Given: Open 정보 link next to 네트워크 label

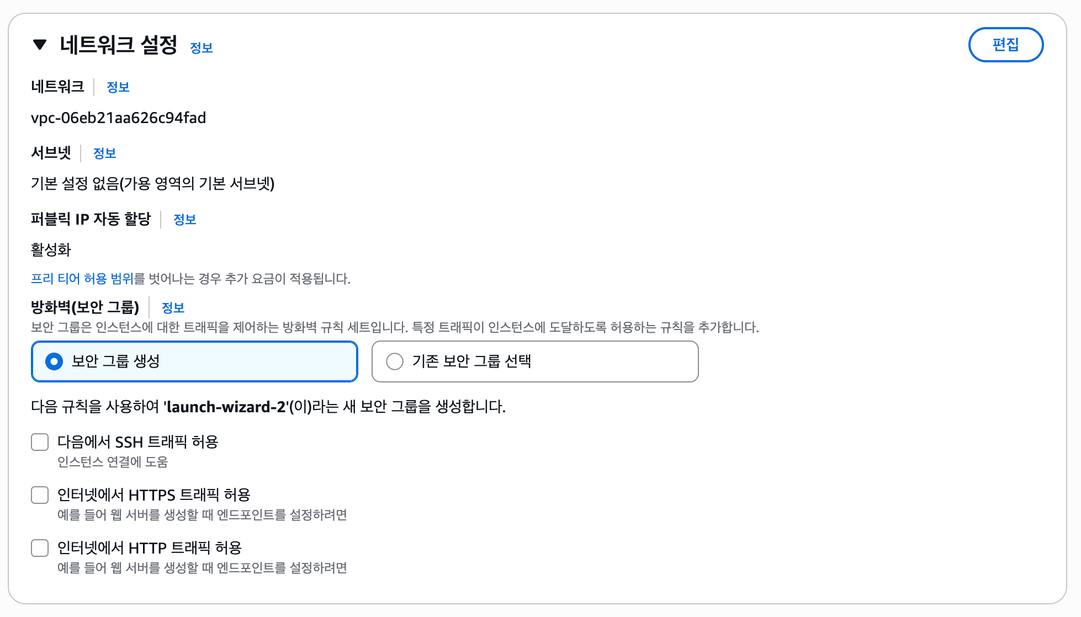Looking at the screenshot, I should coord(118,87).
